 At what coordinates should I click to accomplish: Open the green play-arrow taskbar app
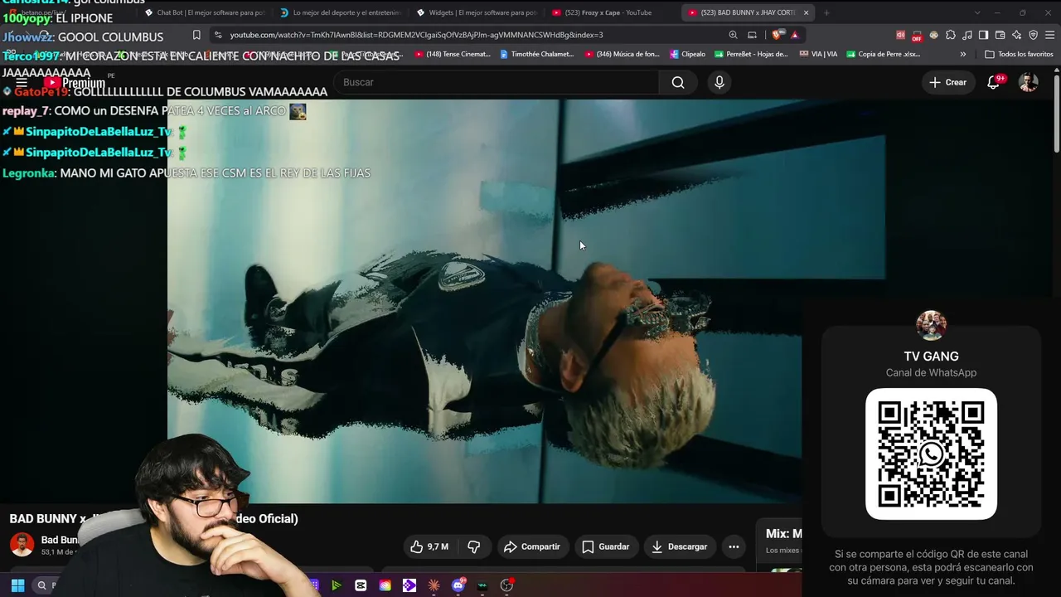click(x=336, y=585)
